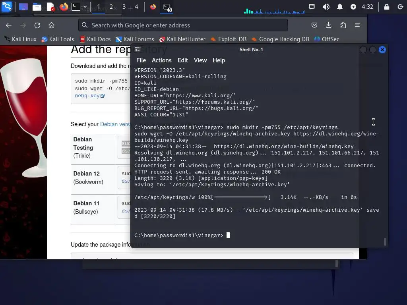This screenshot has height=305, width=407.
Task: Open the Exploit-DB bookmark
Action: coord(229,39)
